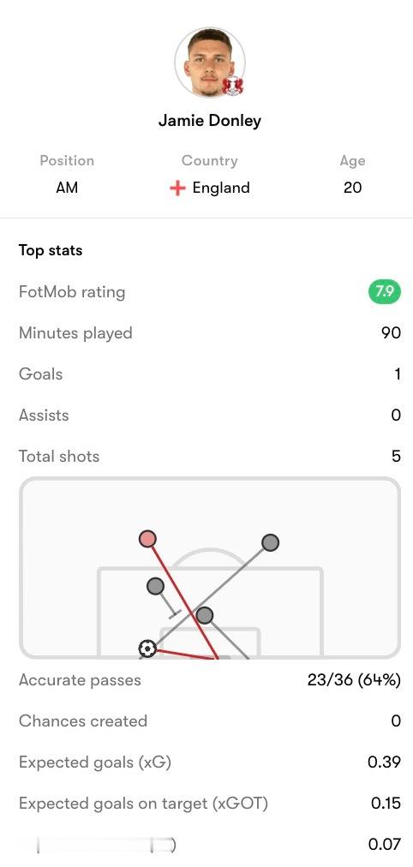
Task: Select the goal ball icon on shot map
Action: 147,648
